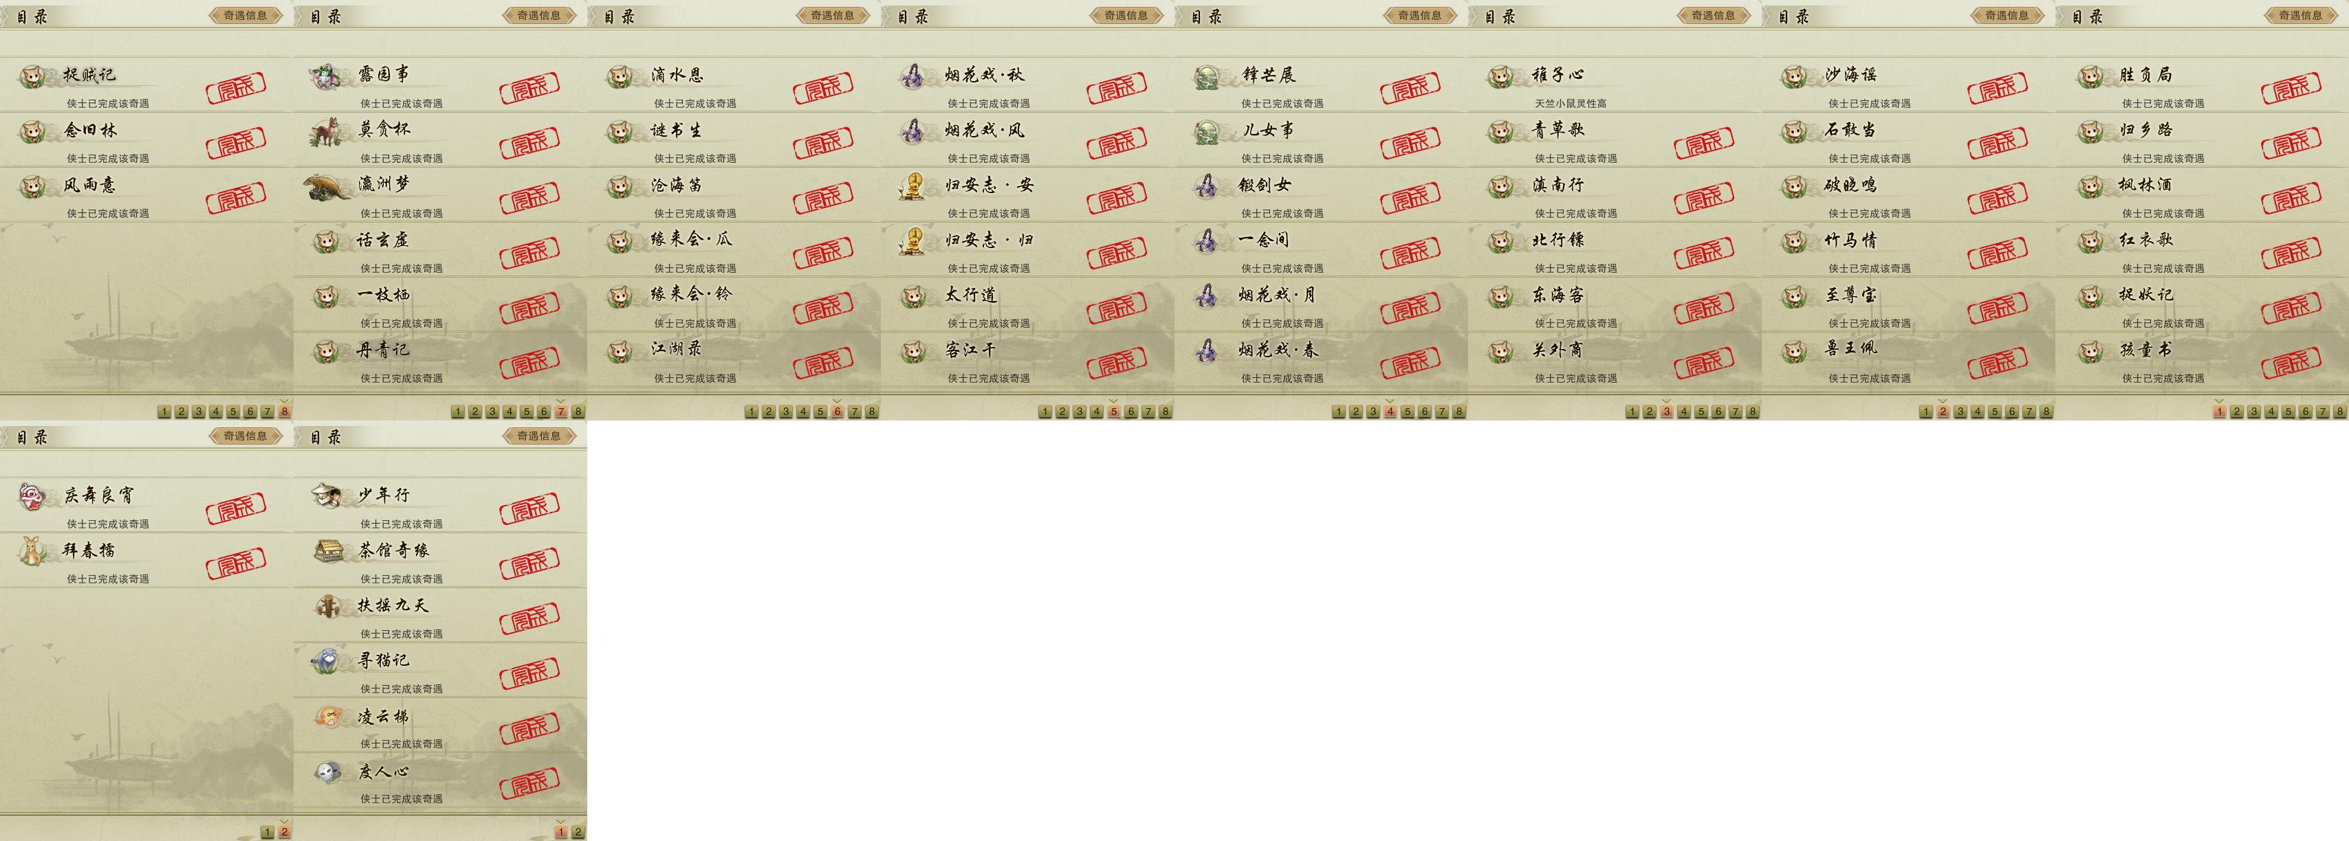Viewport: 2349px width, 841px height.
Task: Go to page 1 under the 庆舞良宵 list
Action: tap(267, 832)
